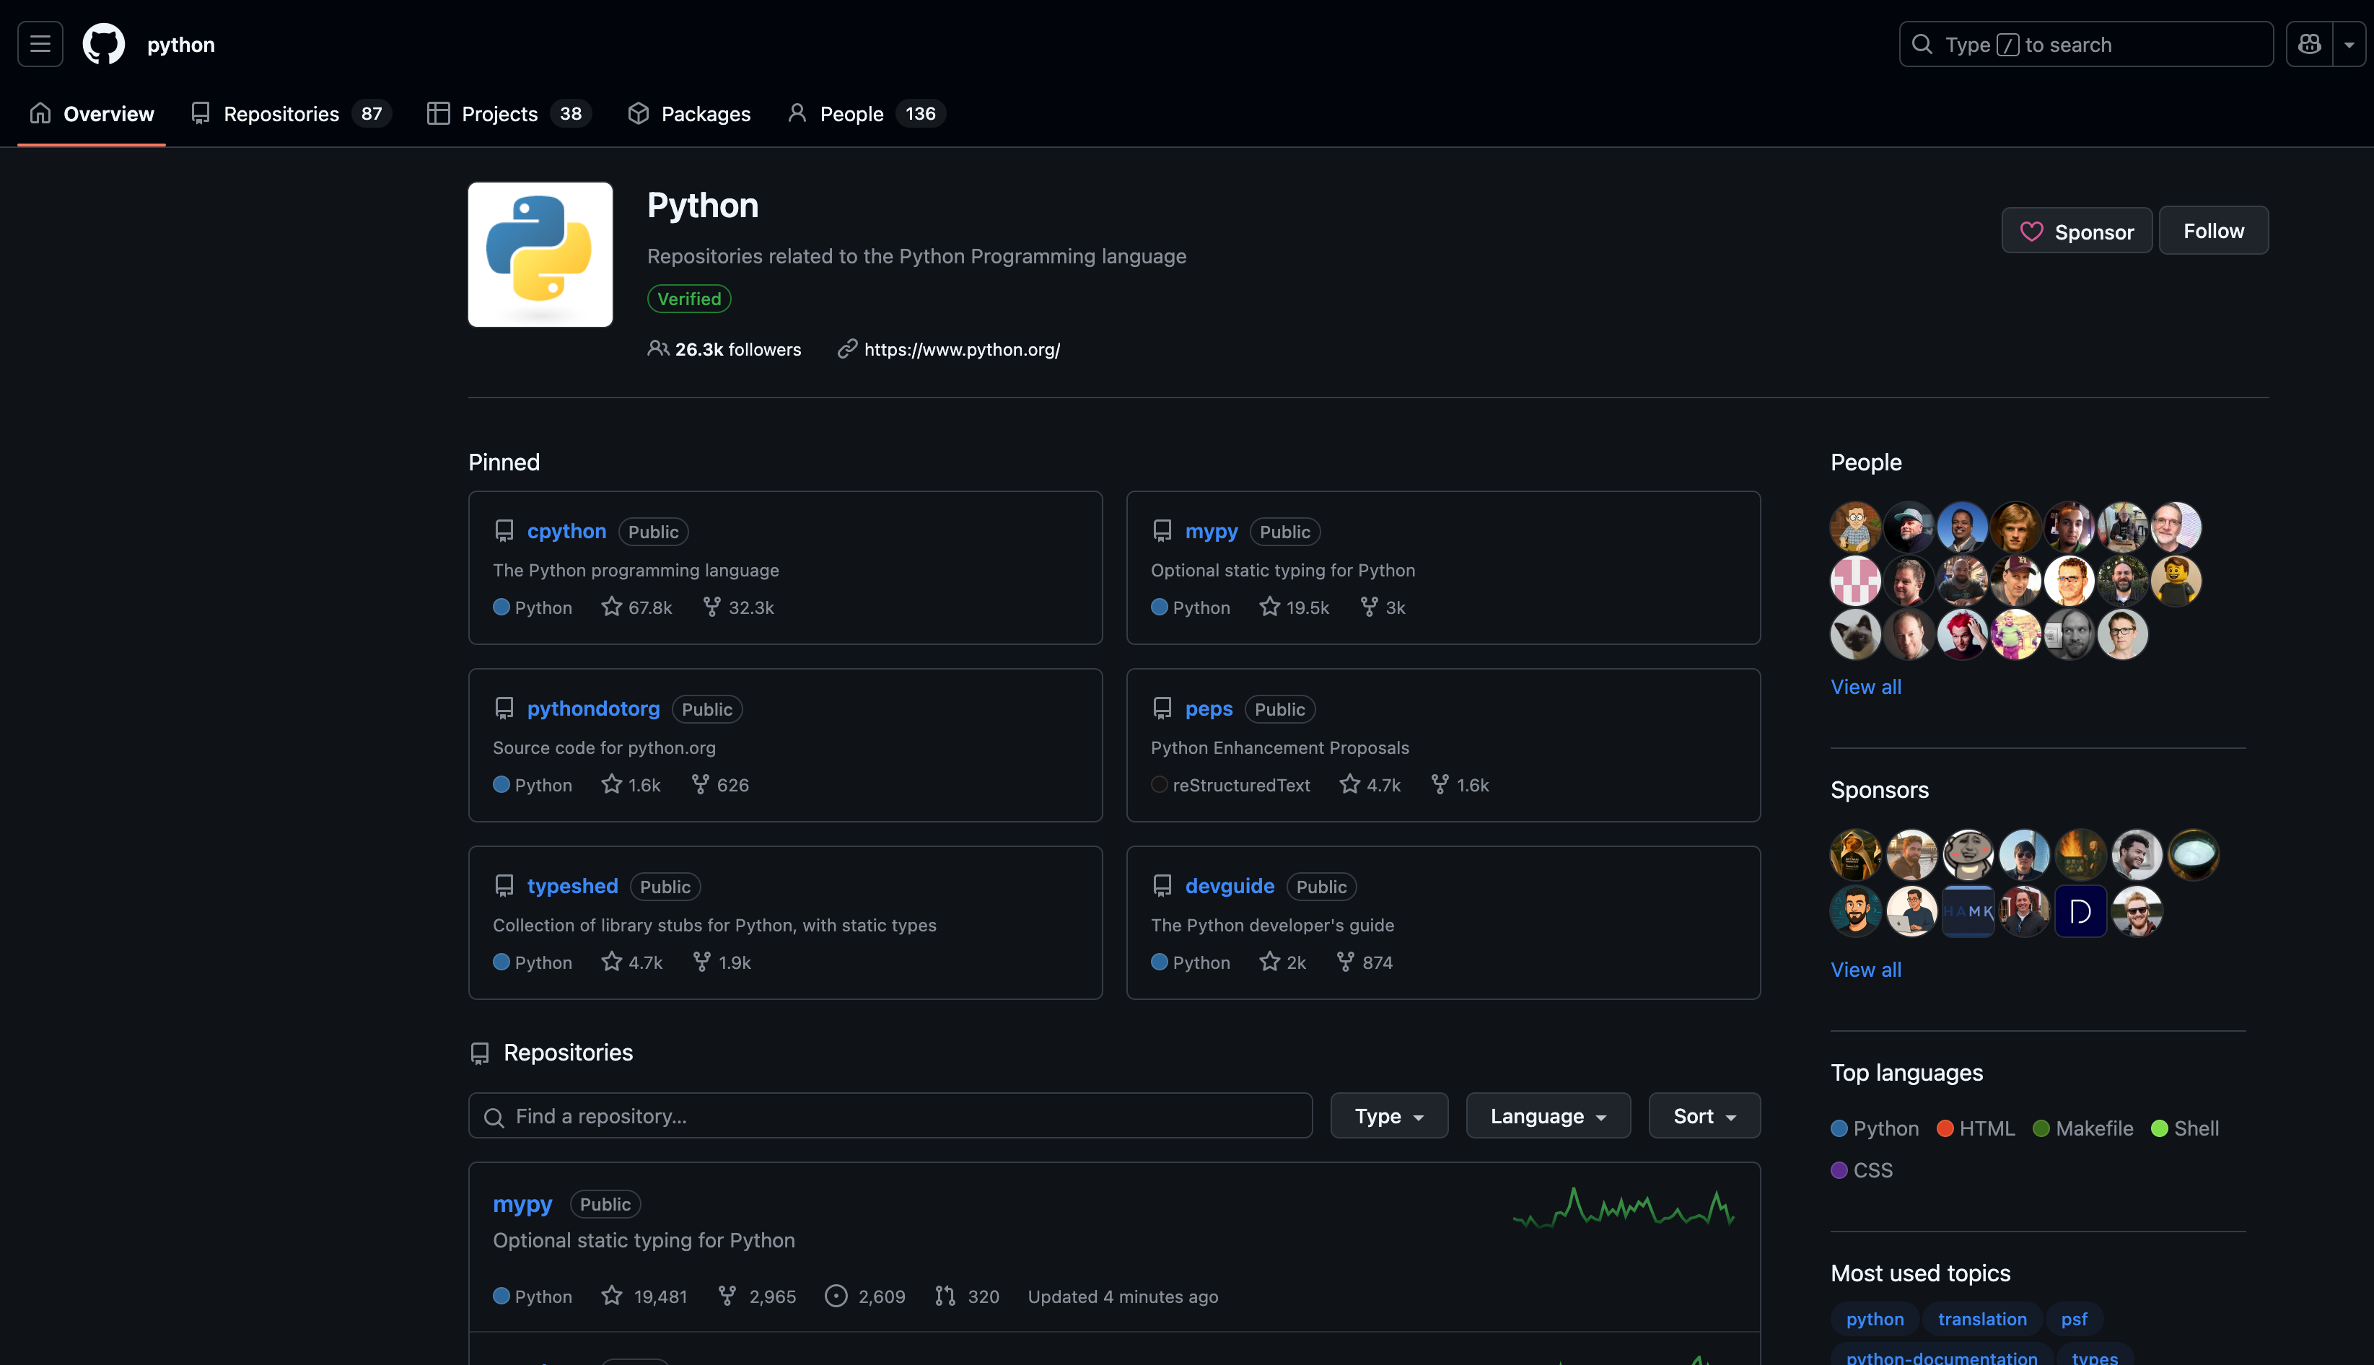Click the 19,481 stars icon for mypy
Screen dimensions: 2374x1365
(612, 1296)
